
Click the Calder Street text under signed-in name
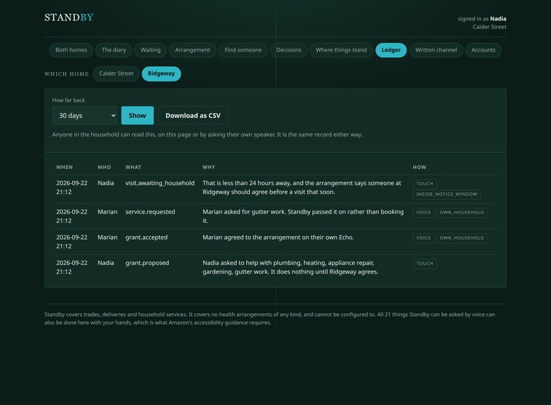(489, 27)
